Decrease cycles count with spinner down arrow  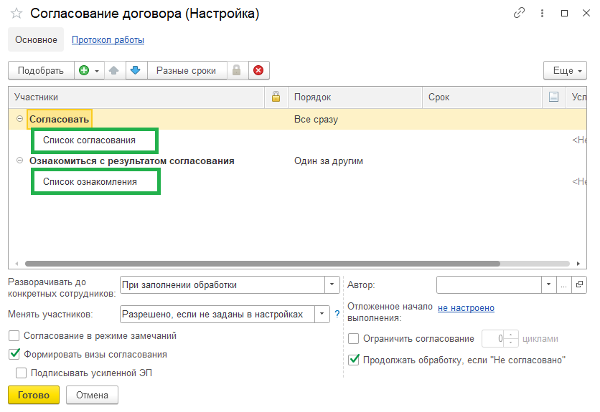tap(511, 342)
